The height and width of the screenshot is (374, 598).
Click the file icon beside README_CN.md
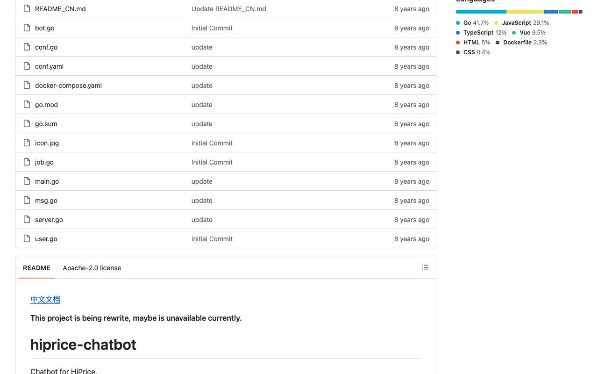(27, 8)
